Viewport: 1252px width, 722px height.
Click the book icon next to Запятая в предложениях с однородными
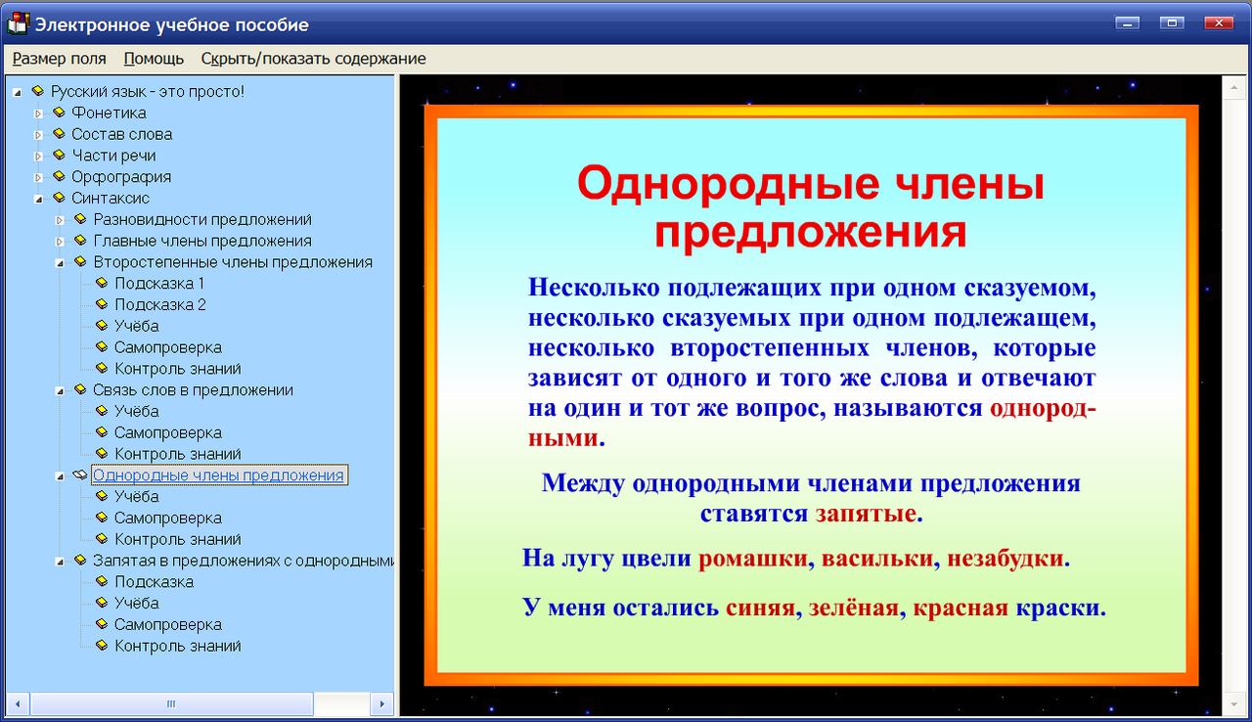pos(78,560)
